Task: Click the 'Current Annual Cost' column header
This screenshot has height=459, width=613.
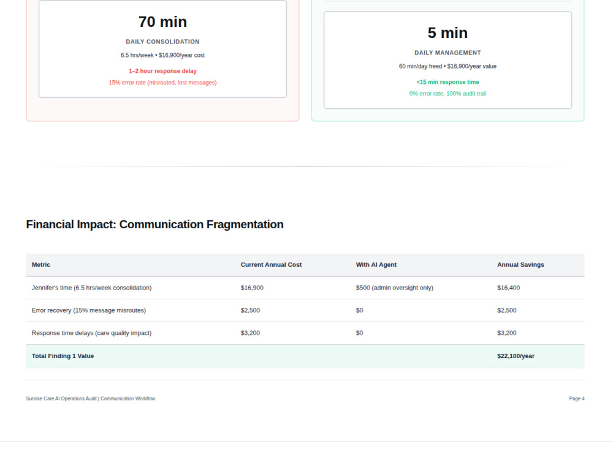Action: tap(271, 264)
